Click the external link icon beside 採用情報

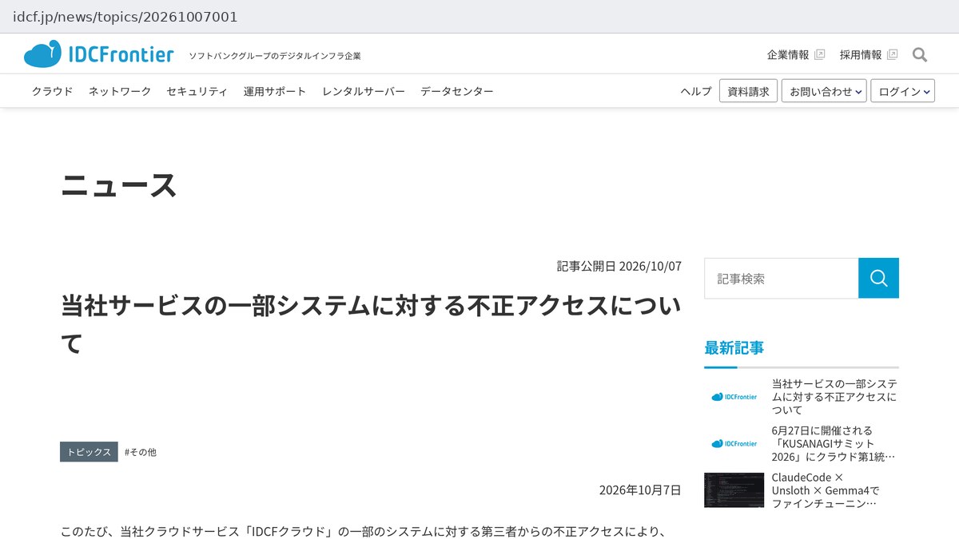point(893,55)
